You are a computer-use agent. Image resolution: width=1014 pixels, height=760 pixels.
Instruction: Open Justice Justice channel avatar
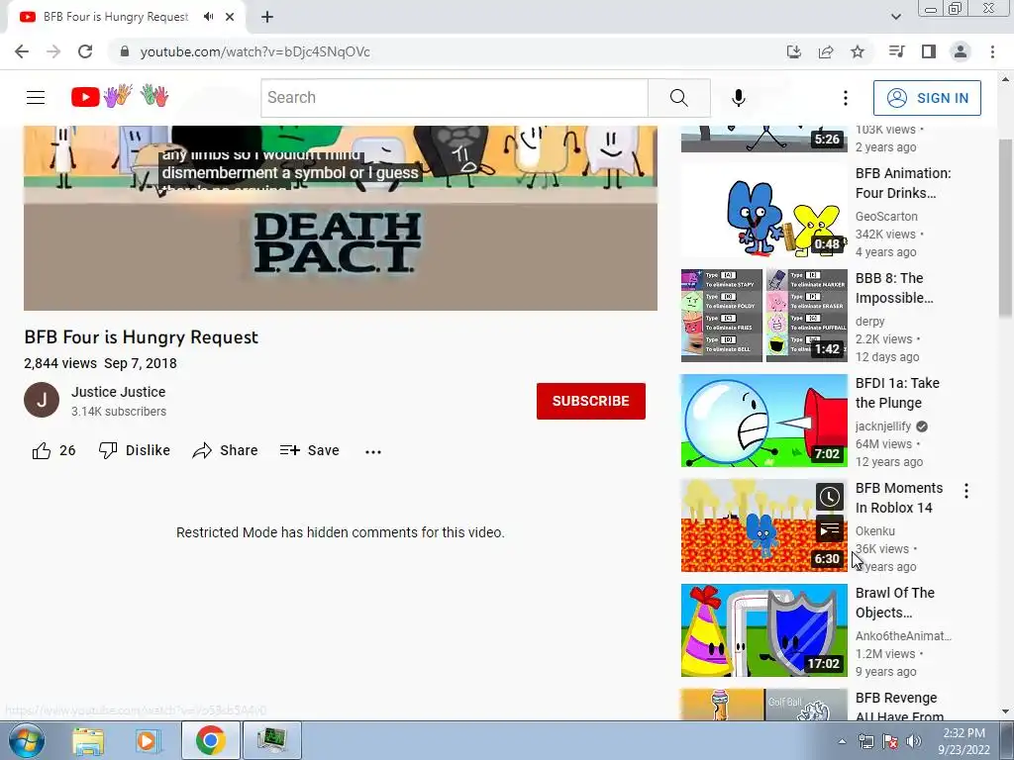tap(42, 400)
